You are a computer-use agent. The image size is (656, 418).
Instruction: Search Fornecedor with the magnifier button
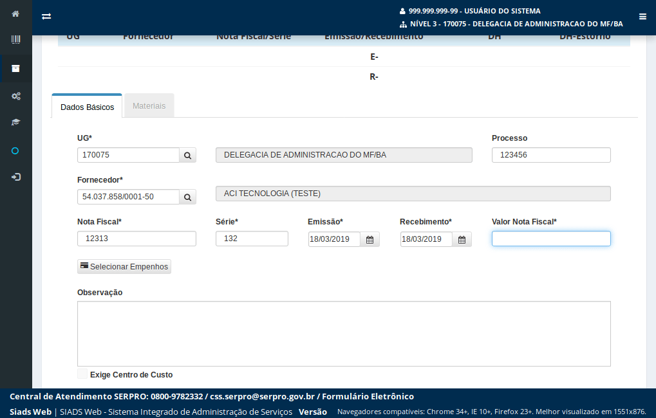click(x=188, y=197)
